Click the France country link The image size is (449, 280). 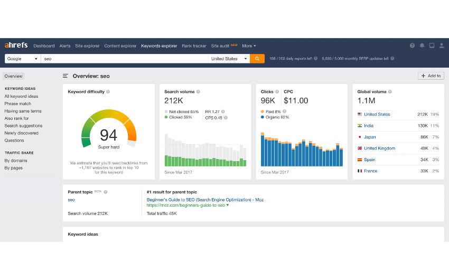click(x=370, y=171)
